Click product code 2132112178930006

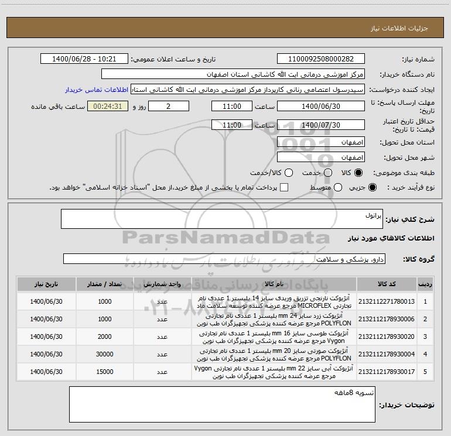387,319
